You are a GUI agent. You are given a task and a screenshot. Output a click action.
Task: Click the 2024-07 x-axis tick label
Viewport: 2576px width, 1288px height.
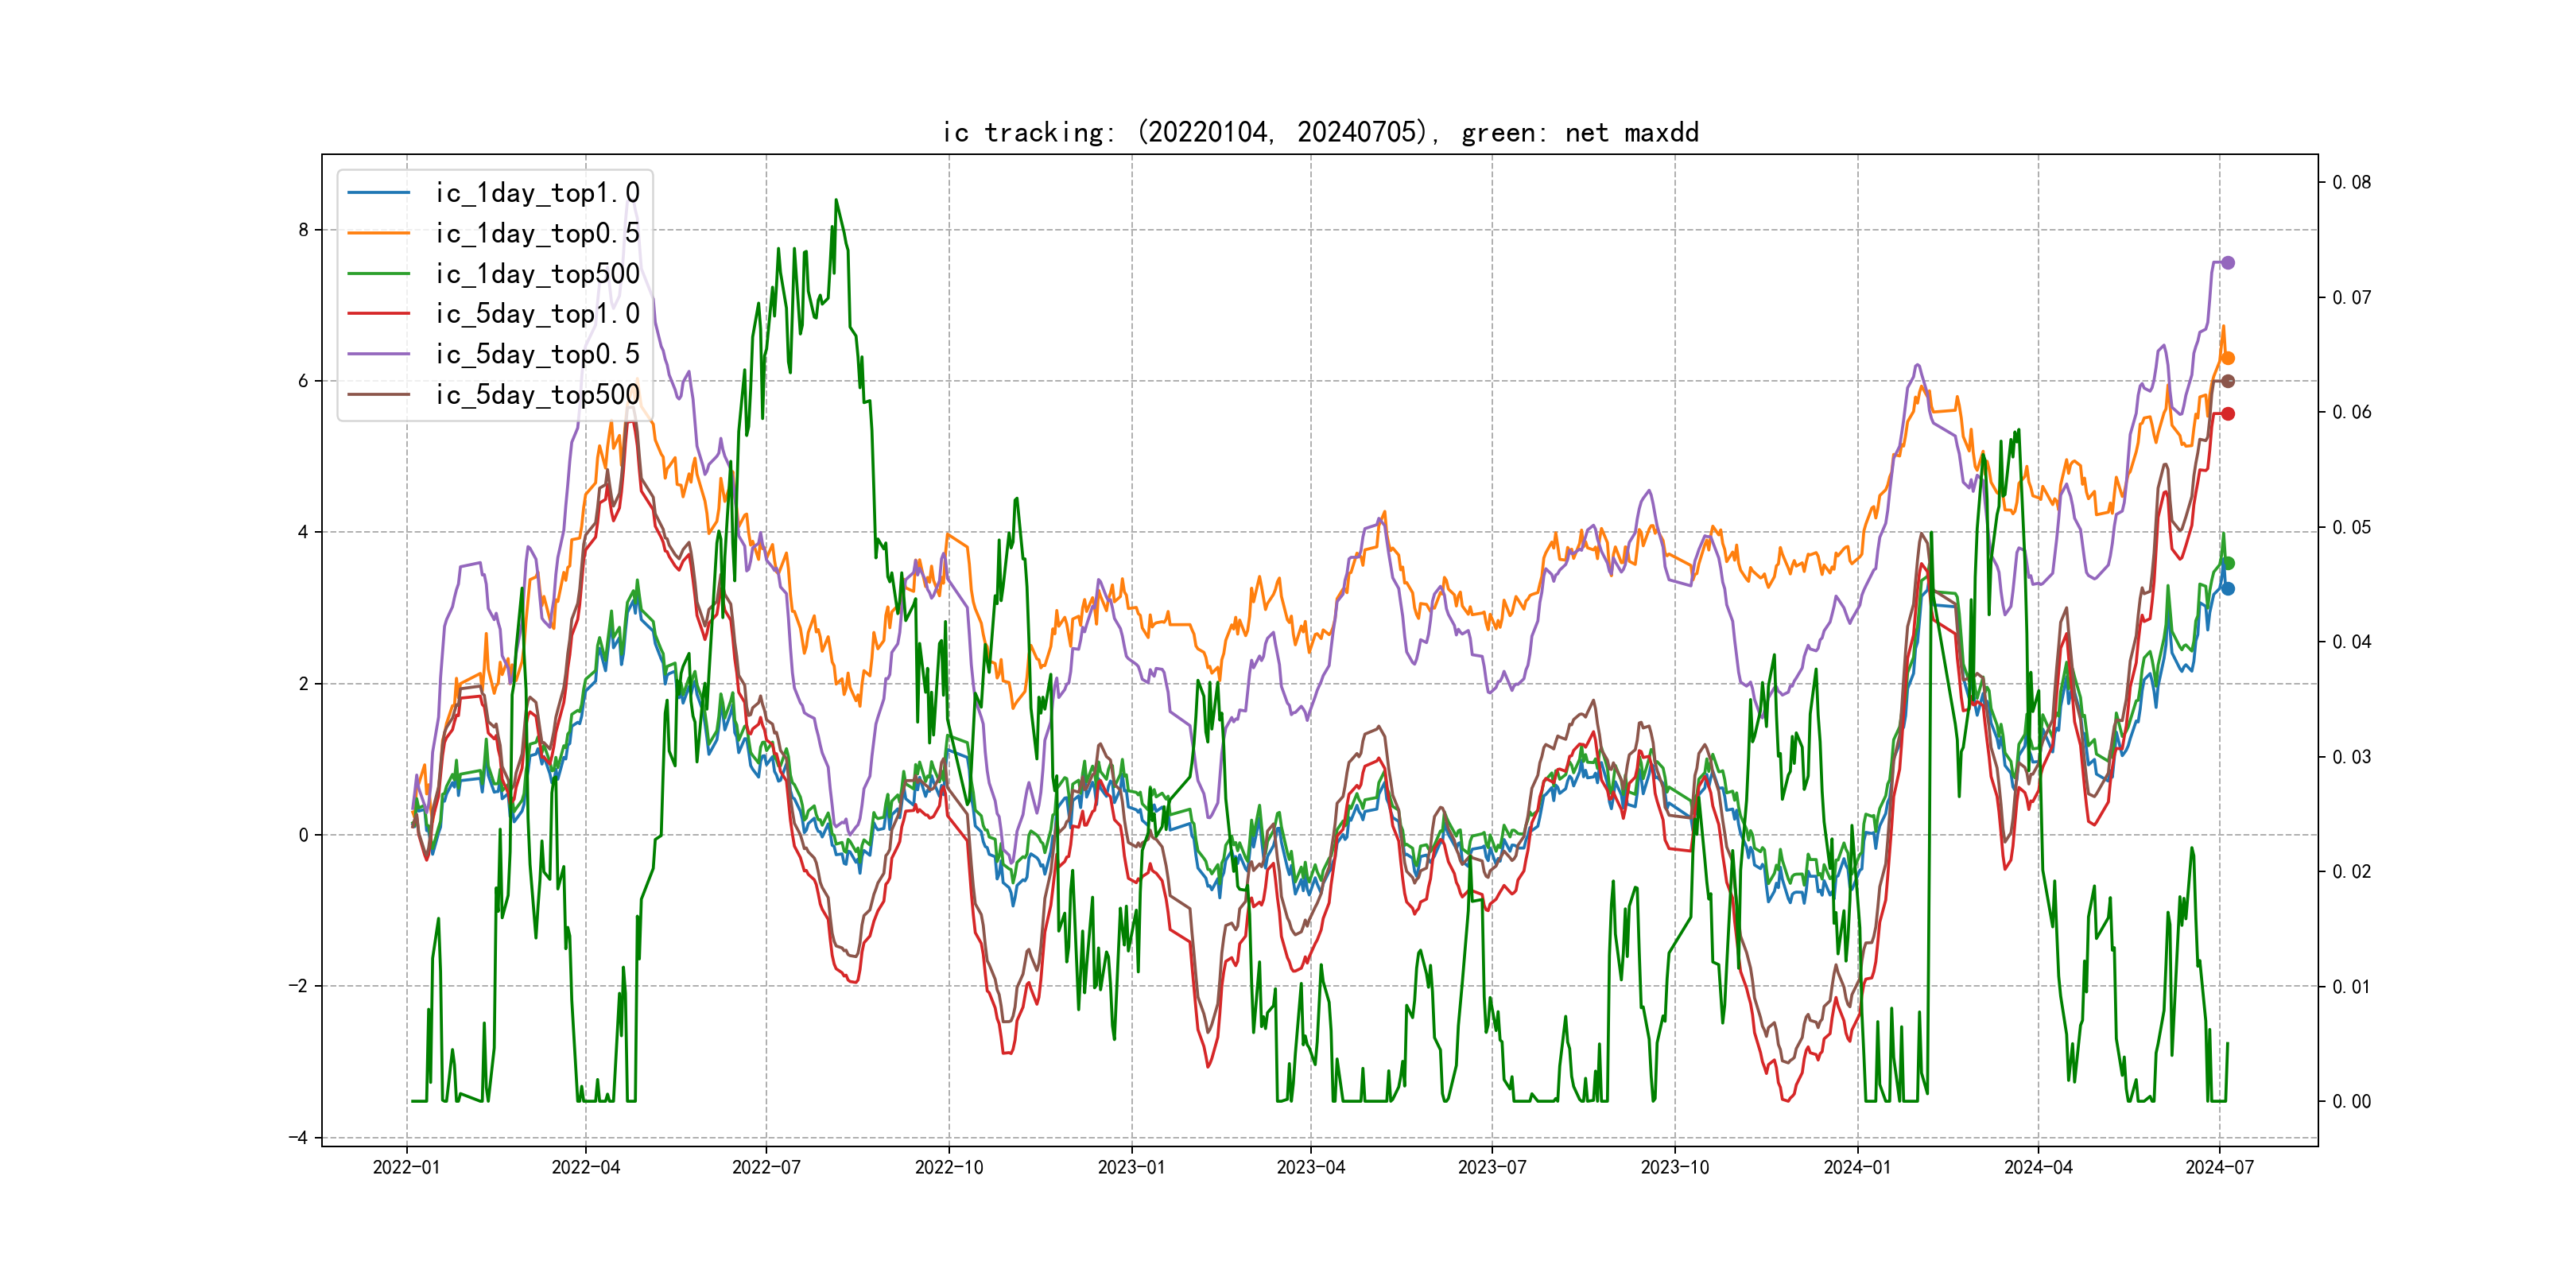pyautogui.click(x=2219, y=1167)
